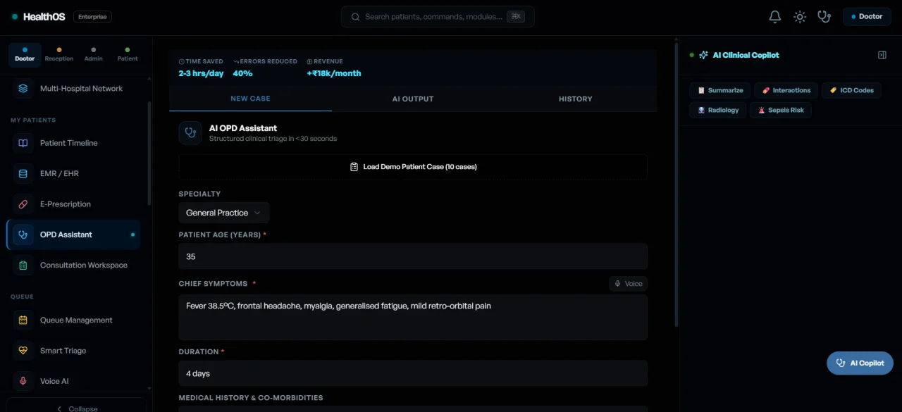The image size is (902, 412).
Task: Switch to Admin role
Action: [x=93, y=55]
